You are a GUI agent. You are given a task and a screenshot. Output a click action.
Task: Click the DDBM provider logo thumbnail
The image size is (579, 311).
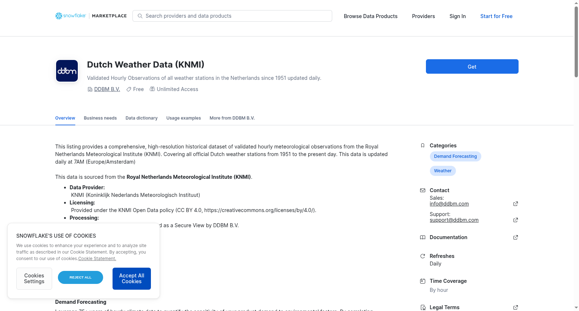click(67, 71)
